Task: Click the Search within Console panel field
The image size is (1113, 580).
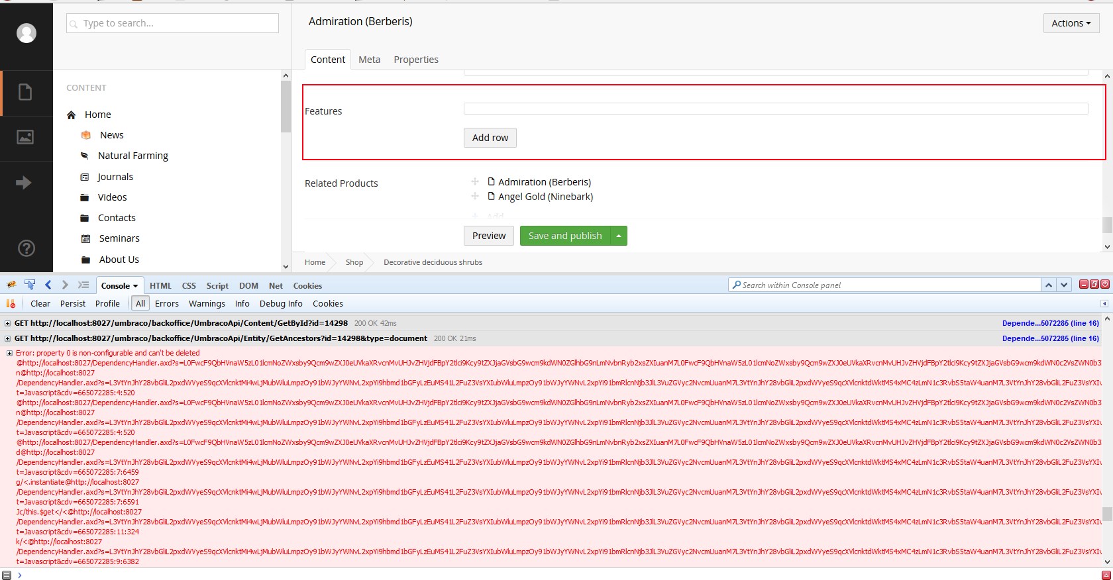Action: point(888,285)
